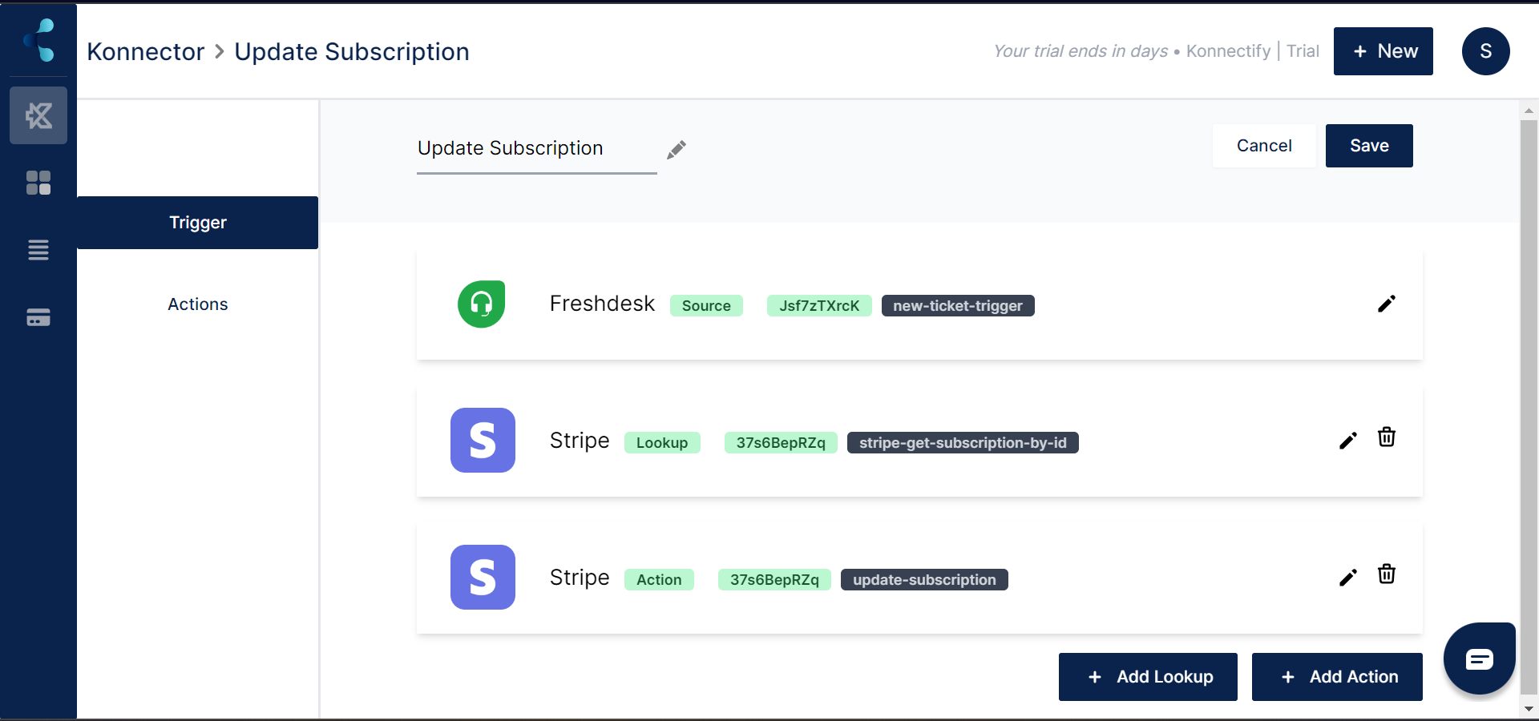Switch to the Actions tab
Viewport: 1539px width, 721px height.
(x=197, y=304)
